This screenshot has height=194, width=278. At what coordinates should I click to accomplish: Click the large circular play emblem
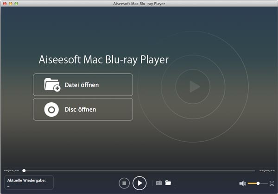tap(194, 87)
